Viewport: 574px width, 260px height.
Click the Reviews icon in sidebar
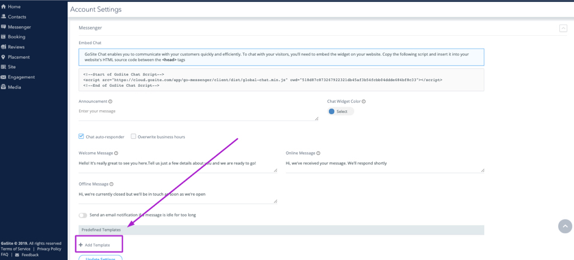coord(4,47)
